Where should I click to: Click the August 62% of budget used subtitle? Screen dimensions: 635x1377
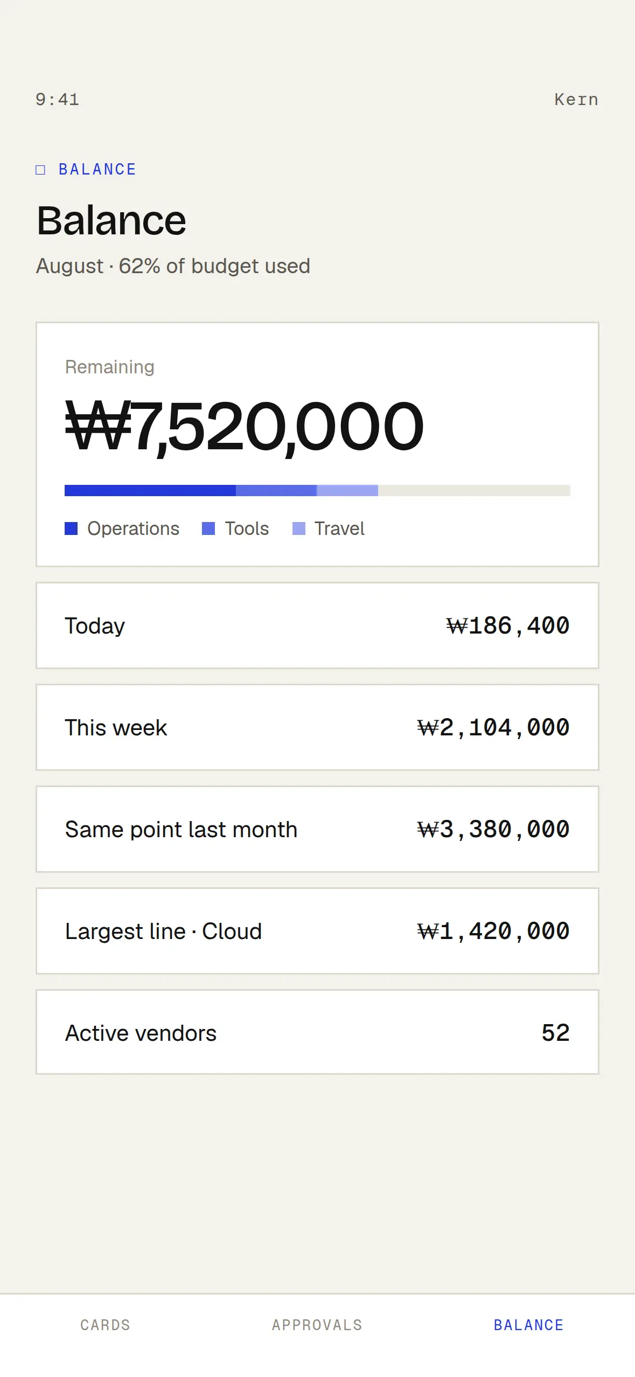point(173,266)
